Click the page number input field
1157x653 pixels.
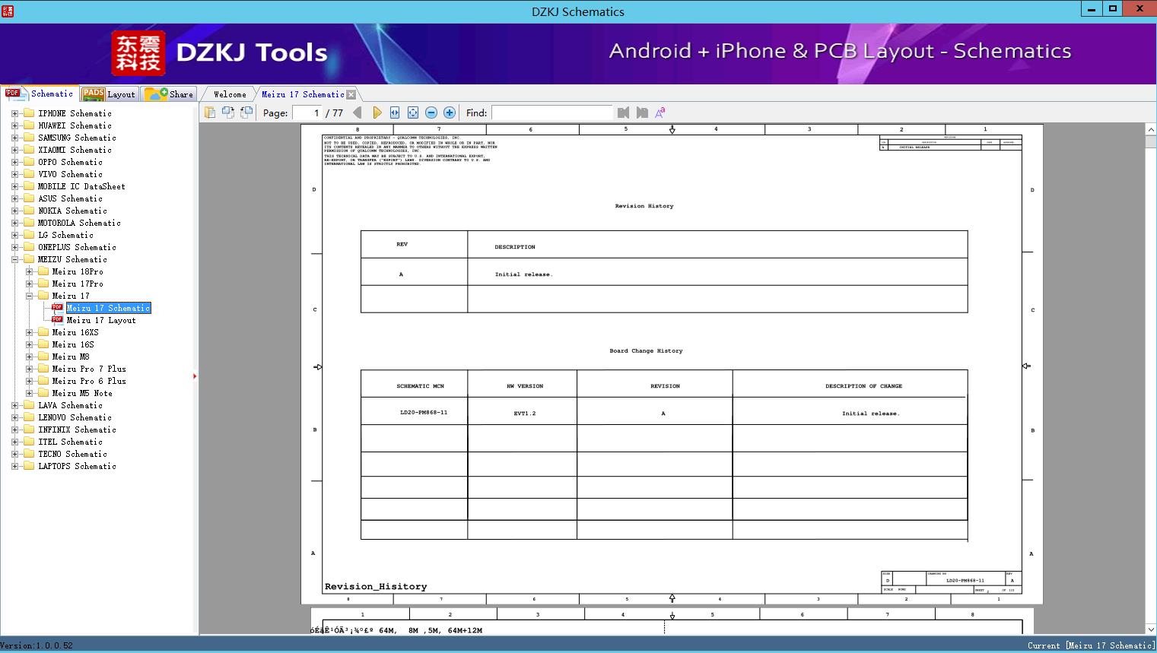(x=307, y=113)
